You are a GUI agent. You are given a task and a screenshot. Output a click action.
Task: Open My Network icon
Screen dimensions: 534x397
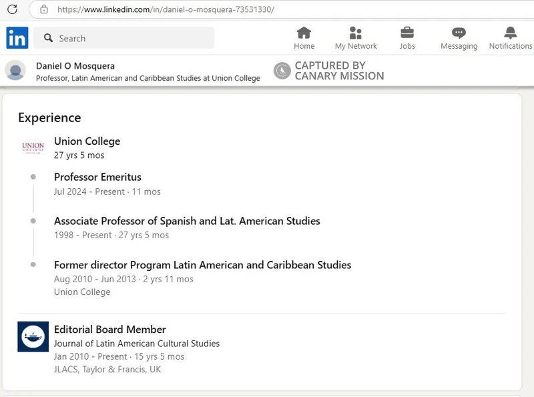(355, 33)
